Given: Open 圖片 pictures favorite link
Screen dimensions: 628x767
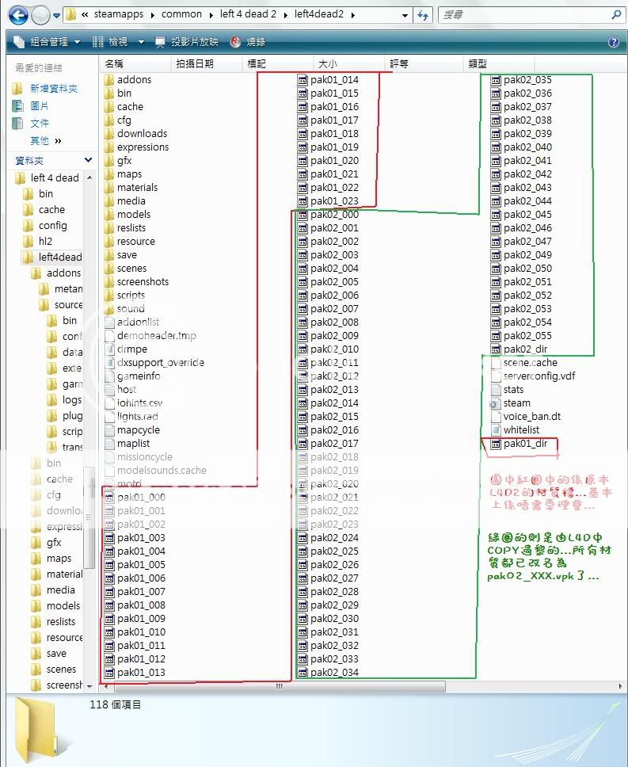Looking at the screenshot, I should tap(40, 106).
